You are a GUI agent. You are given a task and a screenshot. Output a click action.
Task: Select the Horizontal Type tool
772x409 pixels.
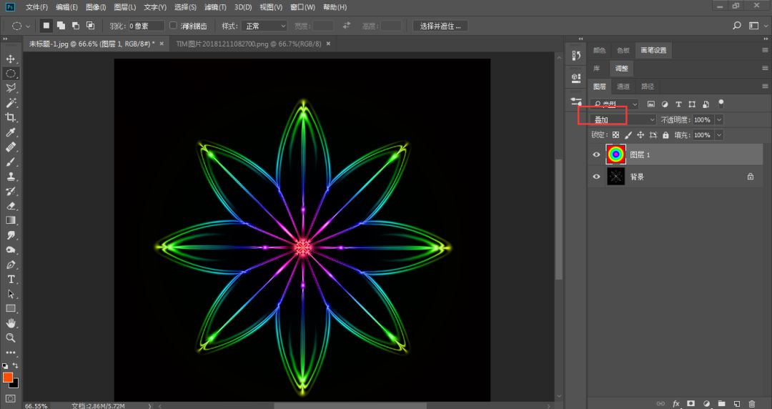coord(10,280)
